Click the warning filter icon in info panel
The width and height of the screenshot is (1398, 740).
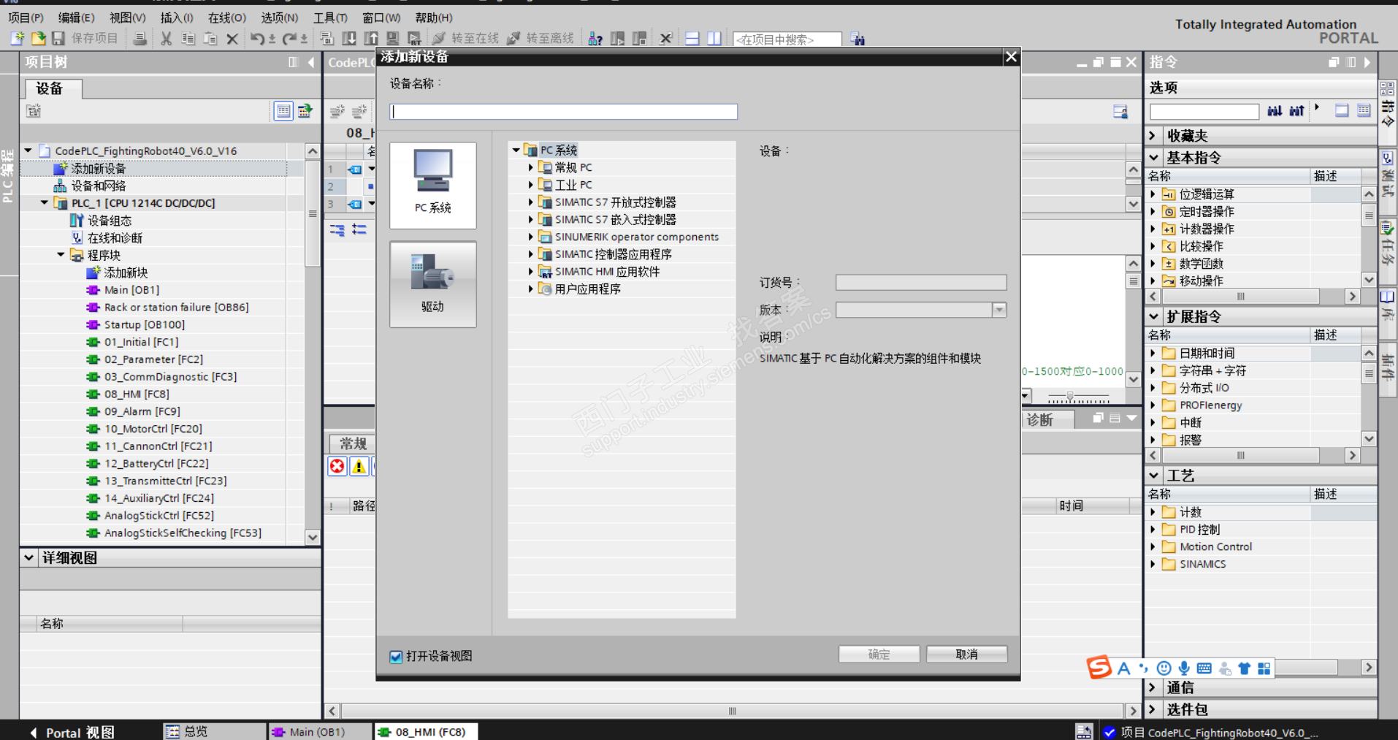coord(359,466)
